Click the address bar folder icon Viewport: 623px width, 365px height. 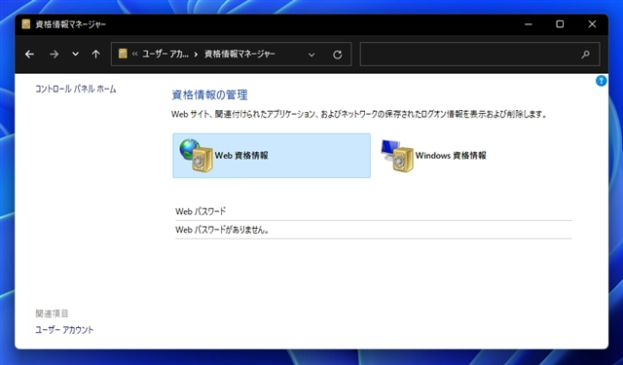(x=123, y=54)
